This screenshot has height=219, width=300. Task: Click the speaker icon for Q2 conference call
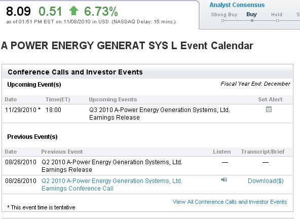tap(224, 179)
